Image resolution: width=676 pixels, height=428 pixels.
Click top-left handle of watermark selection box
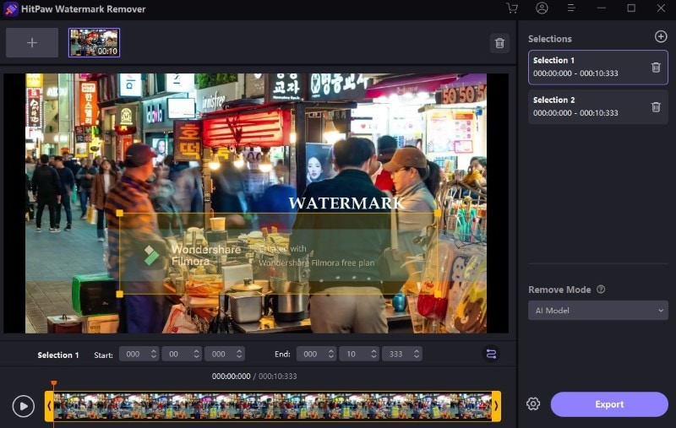(120, 213)
